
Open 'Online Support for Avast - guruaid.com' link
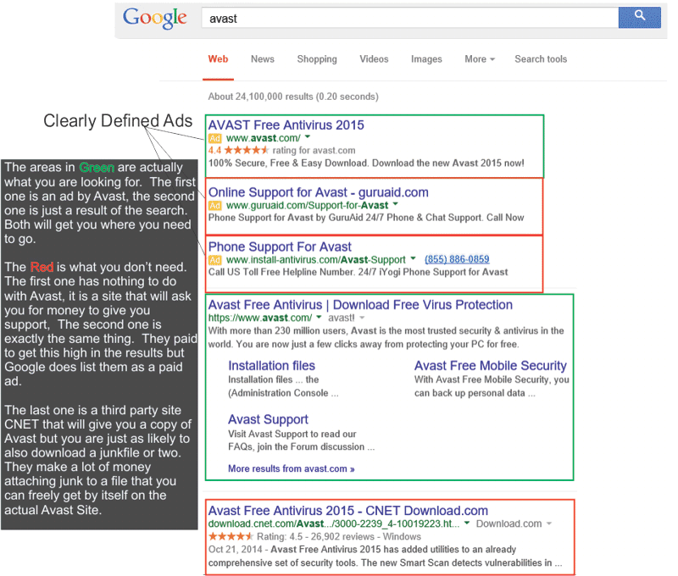pyautogui.click(x=319, y=192)
